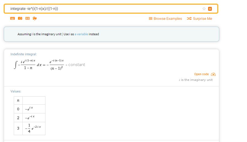The height and width of the screenshot is (142, 247).
Task: Open the file upload icon
Action: click(35, 18)
